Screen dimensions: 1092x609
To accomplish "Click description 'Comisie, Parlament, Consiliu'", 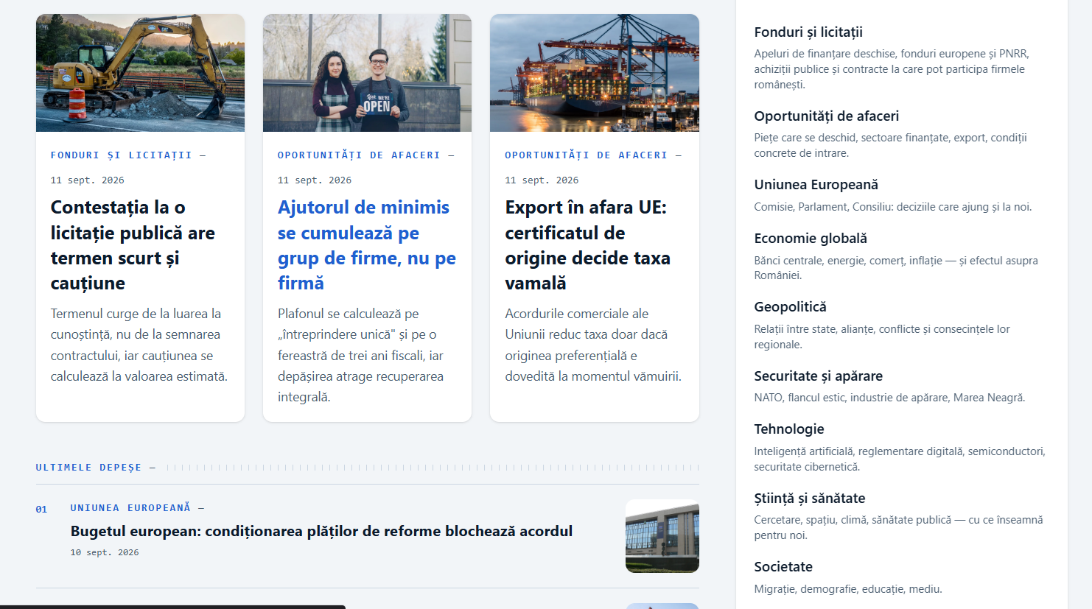I will tap(892, 207).
